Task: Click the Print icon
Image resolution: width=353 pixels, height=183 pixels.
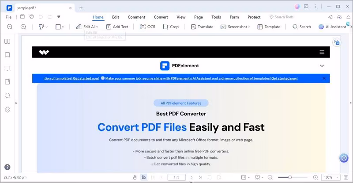Action: pos(31,17)
